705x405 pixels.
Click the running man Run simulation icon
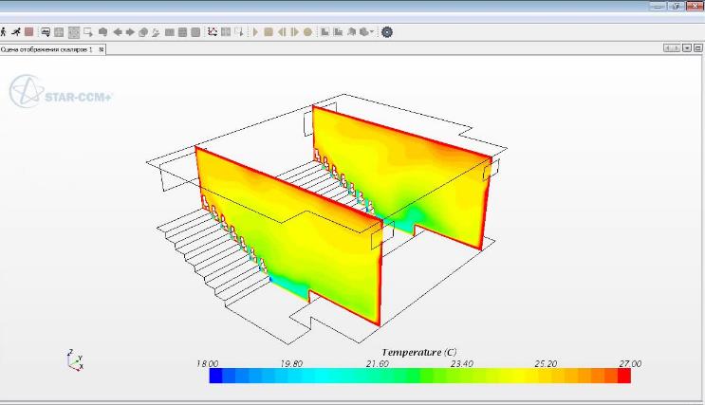click(x=5, y=31)
